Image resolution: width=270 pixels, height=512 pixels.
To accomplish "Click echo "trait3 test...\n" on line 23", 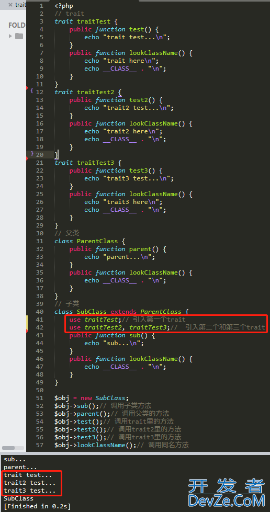I will 129,179.
